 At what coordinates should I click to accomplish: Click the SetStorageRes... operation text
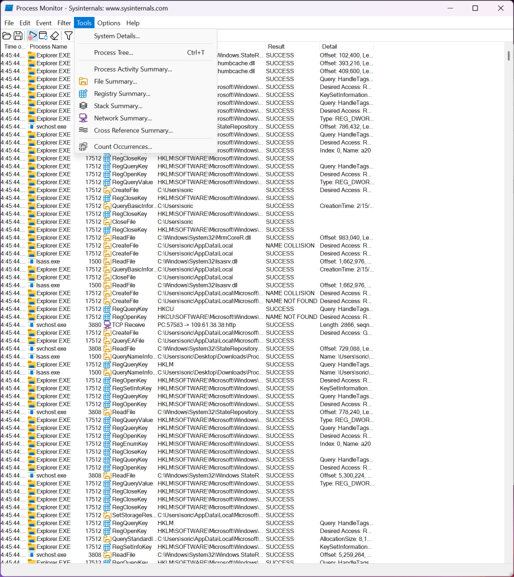(x=134, y=515)
